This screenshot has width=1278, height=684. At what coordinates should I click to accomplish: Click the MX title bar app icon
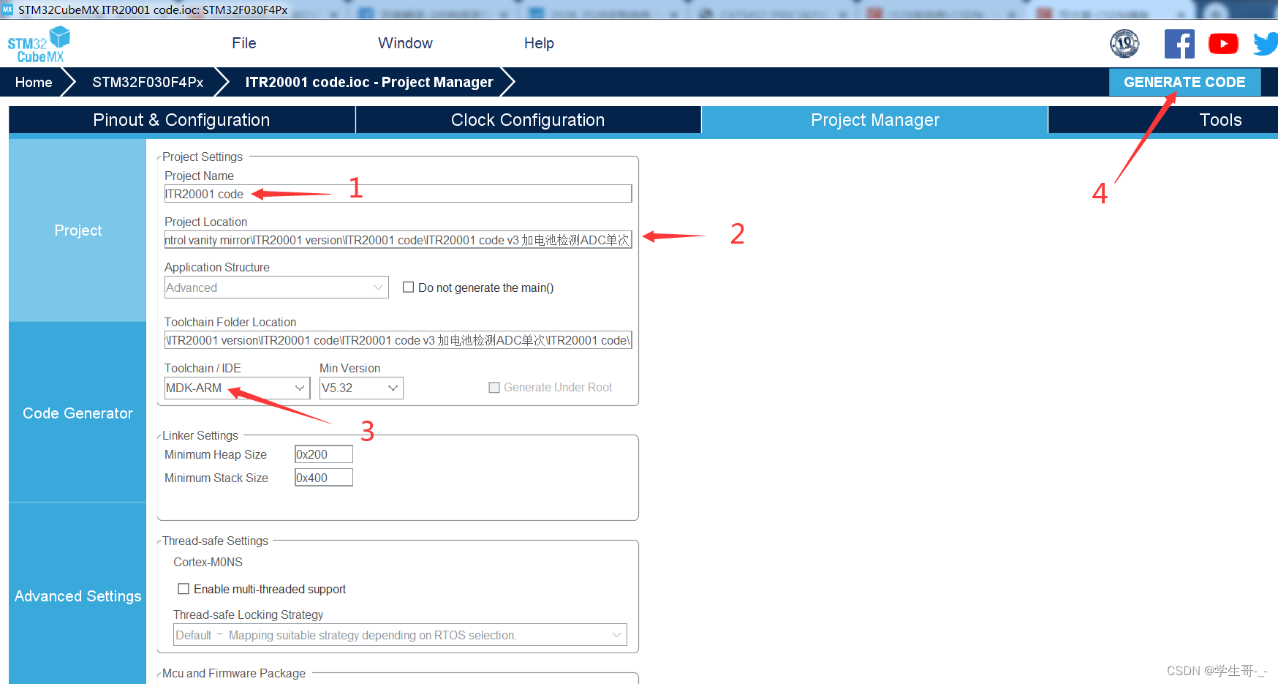click(x=7, y=10)
